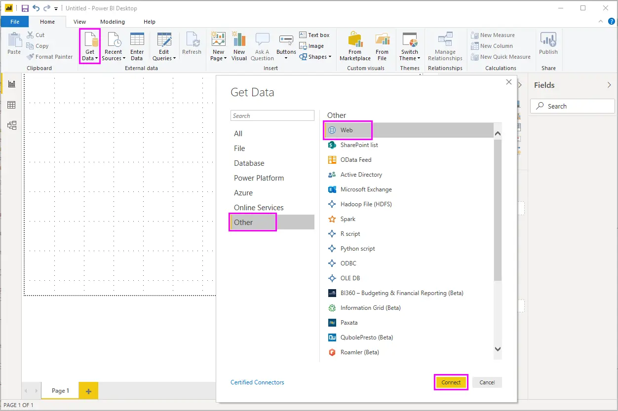
Task: Open Model view in left sidebar
Action: click(x=11, y=125)
